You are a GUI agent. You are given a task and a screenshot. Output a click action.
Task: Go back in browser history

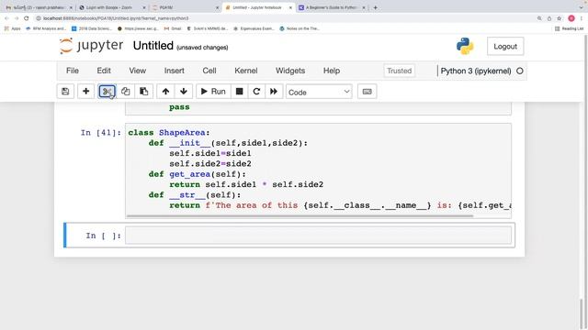(x=6, y=18)
